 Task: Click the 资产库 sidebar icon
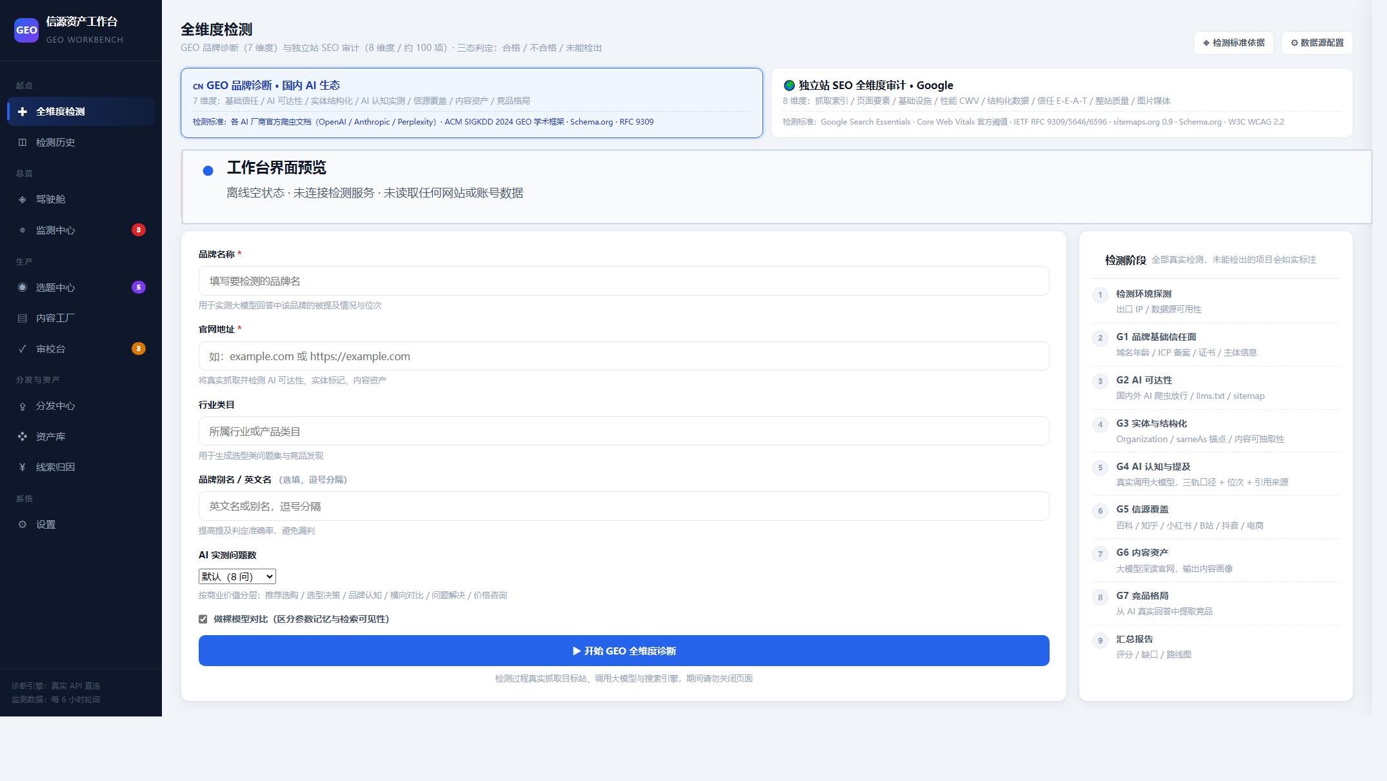pyautogui.click(x=23, y=437)
